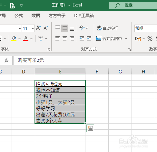Open the 公式 ribbon tab

coord(19,16)
